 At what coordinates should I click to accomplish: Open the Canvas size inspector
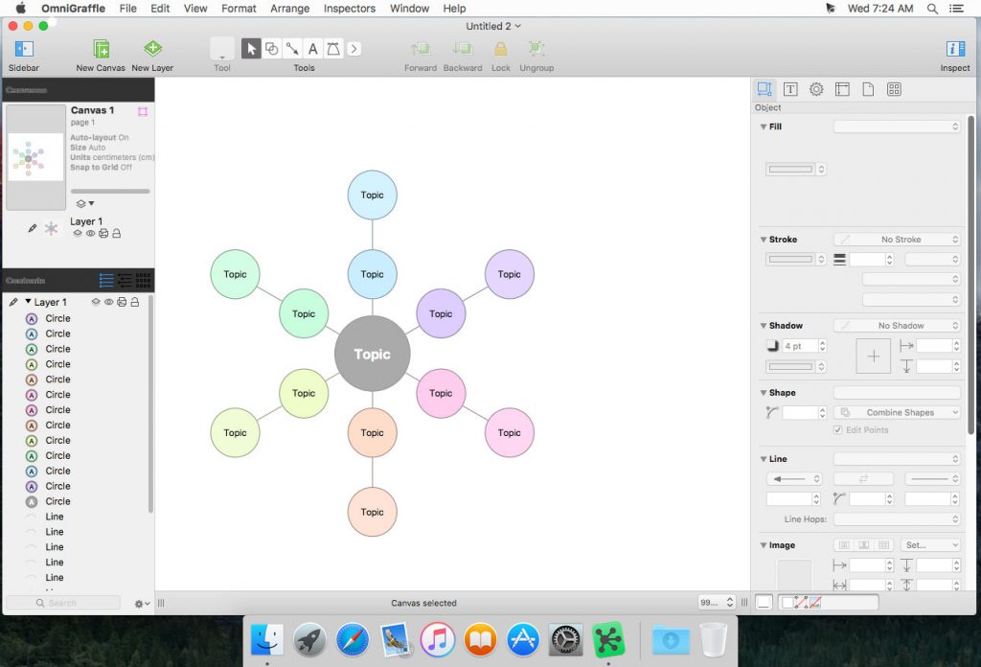[x=841, y=89]
